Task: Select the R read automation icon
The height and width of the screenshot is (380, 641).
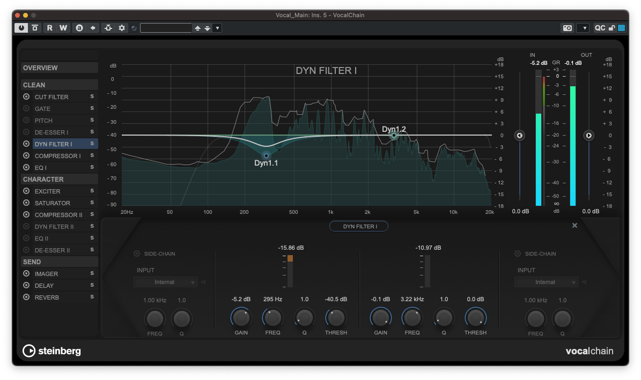Action: click(x=49, y=27)
